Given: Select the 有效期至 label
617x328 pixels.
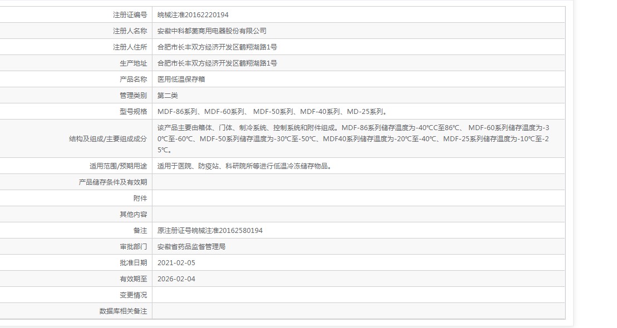Looking at the screenshot, I should 134,279.
